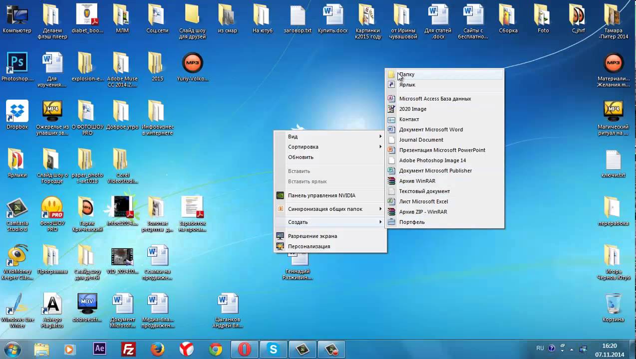Select the Корзина recycle bin icon
Image resolution: width=636 pixels, height=359 pixels.
(613, 308)
